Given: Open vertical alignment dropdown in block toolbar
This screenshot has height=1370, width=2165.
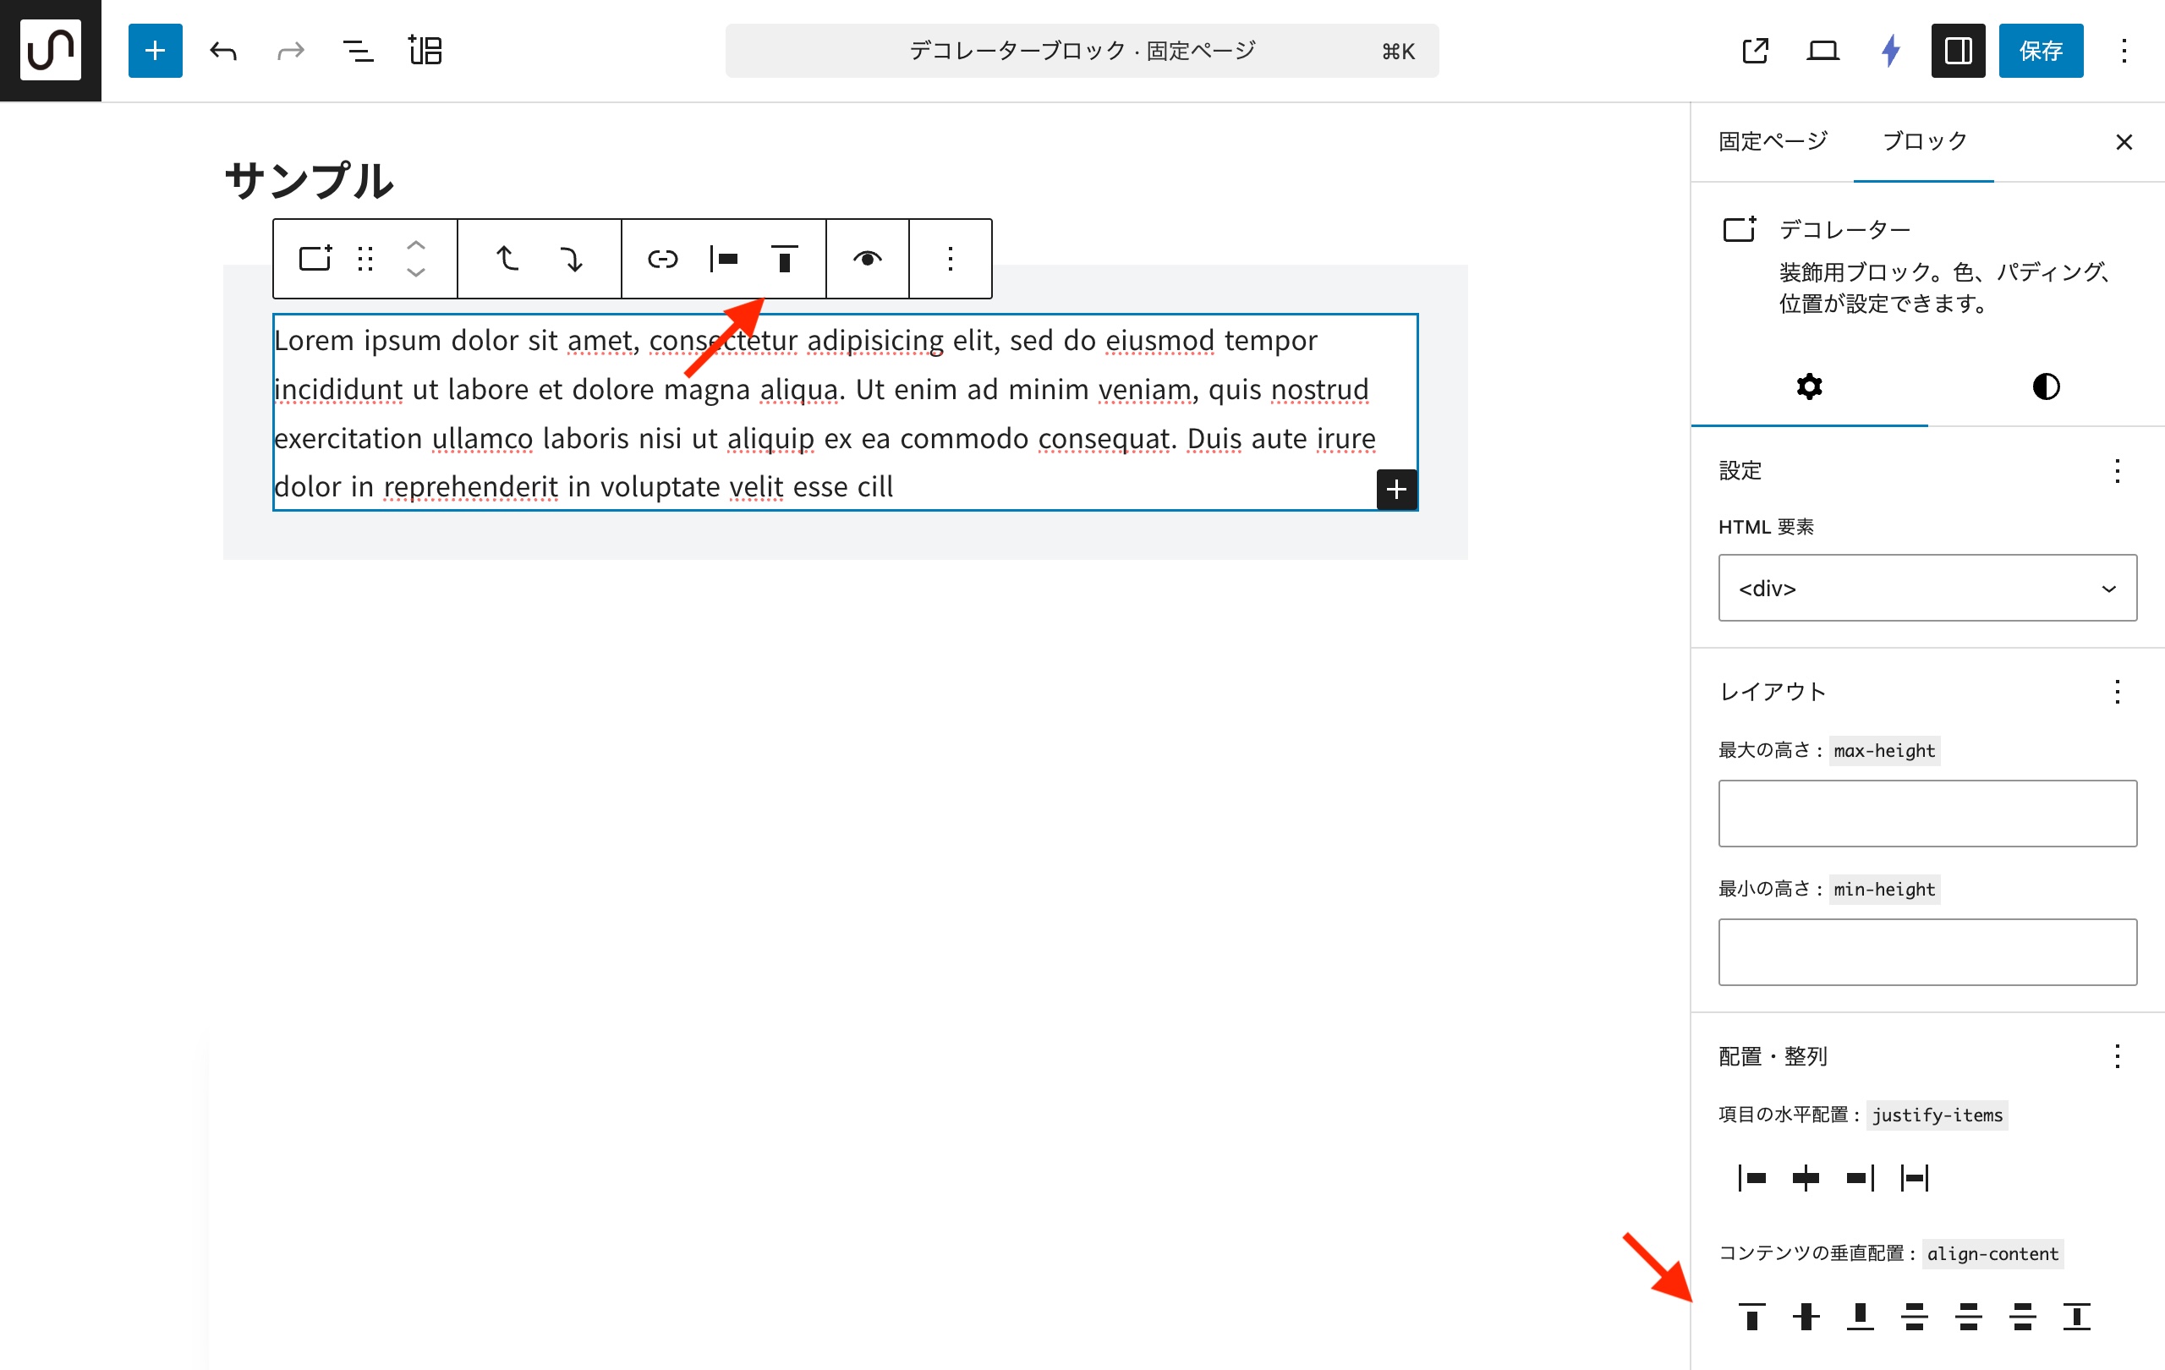Looking at the screenshot, I should tap(784, 260).
